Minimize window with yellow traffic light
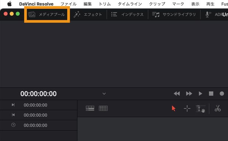 click(x=12, y=14)
